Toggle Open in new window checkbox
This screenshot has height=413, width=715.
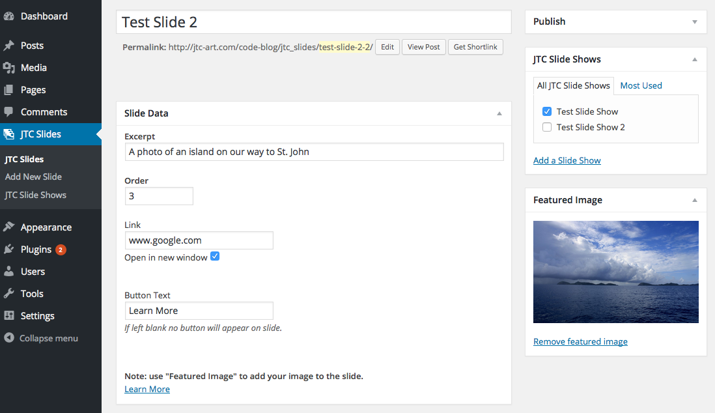[x=215, y=257]
